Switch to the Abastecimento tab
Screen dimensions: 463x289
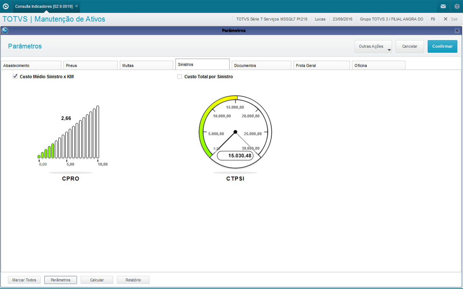click(x=31, y=66)
